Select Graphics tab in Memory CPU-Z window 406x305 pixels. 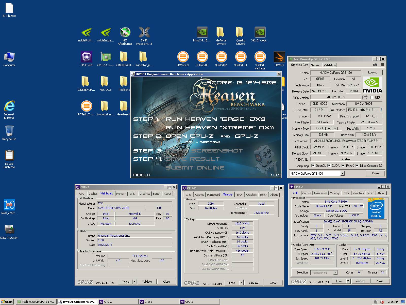(251, 195)
